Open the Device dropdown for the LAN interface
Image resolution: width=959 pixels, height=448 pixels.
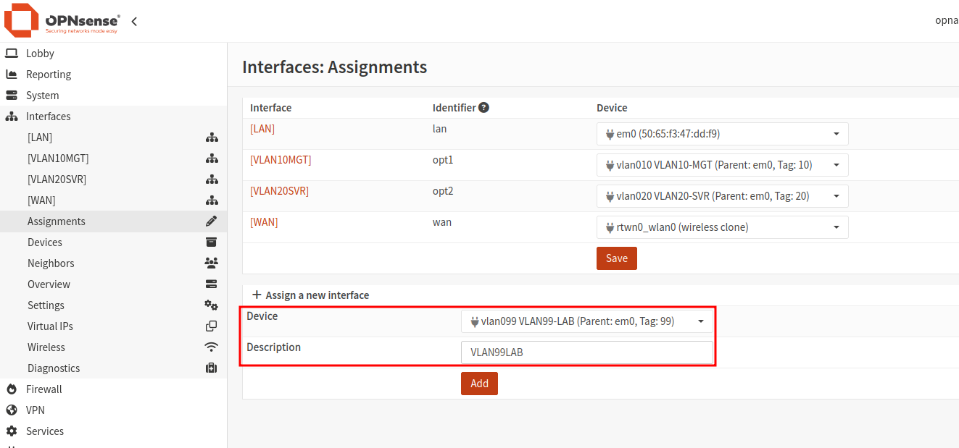(835, 133)
